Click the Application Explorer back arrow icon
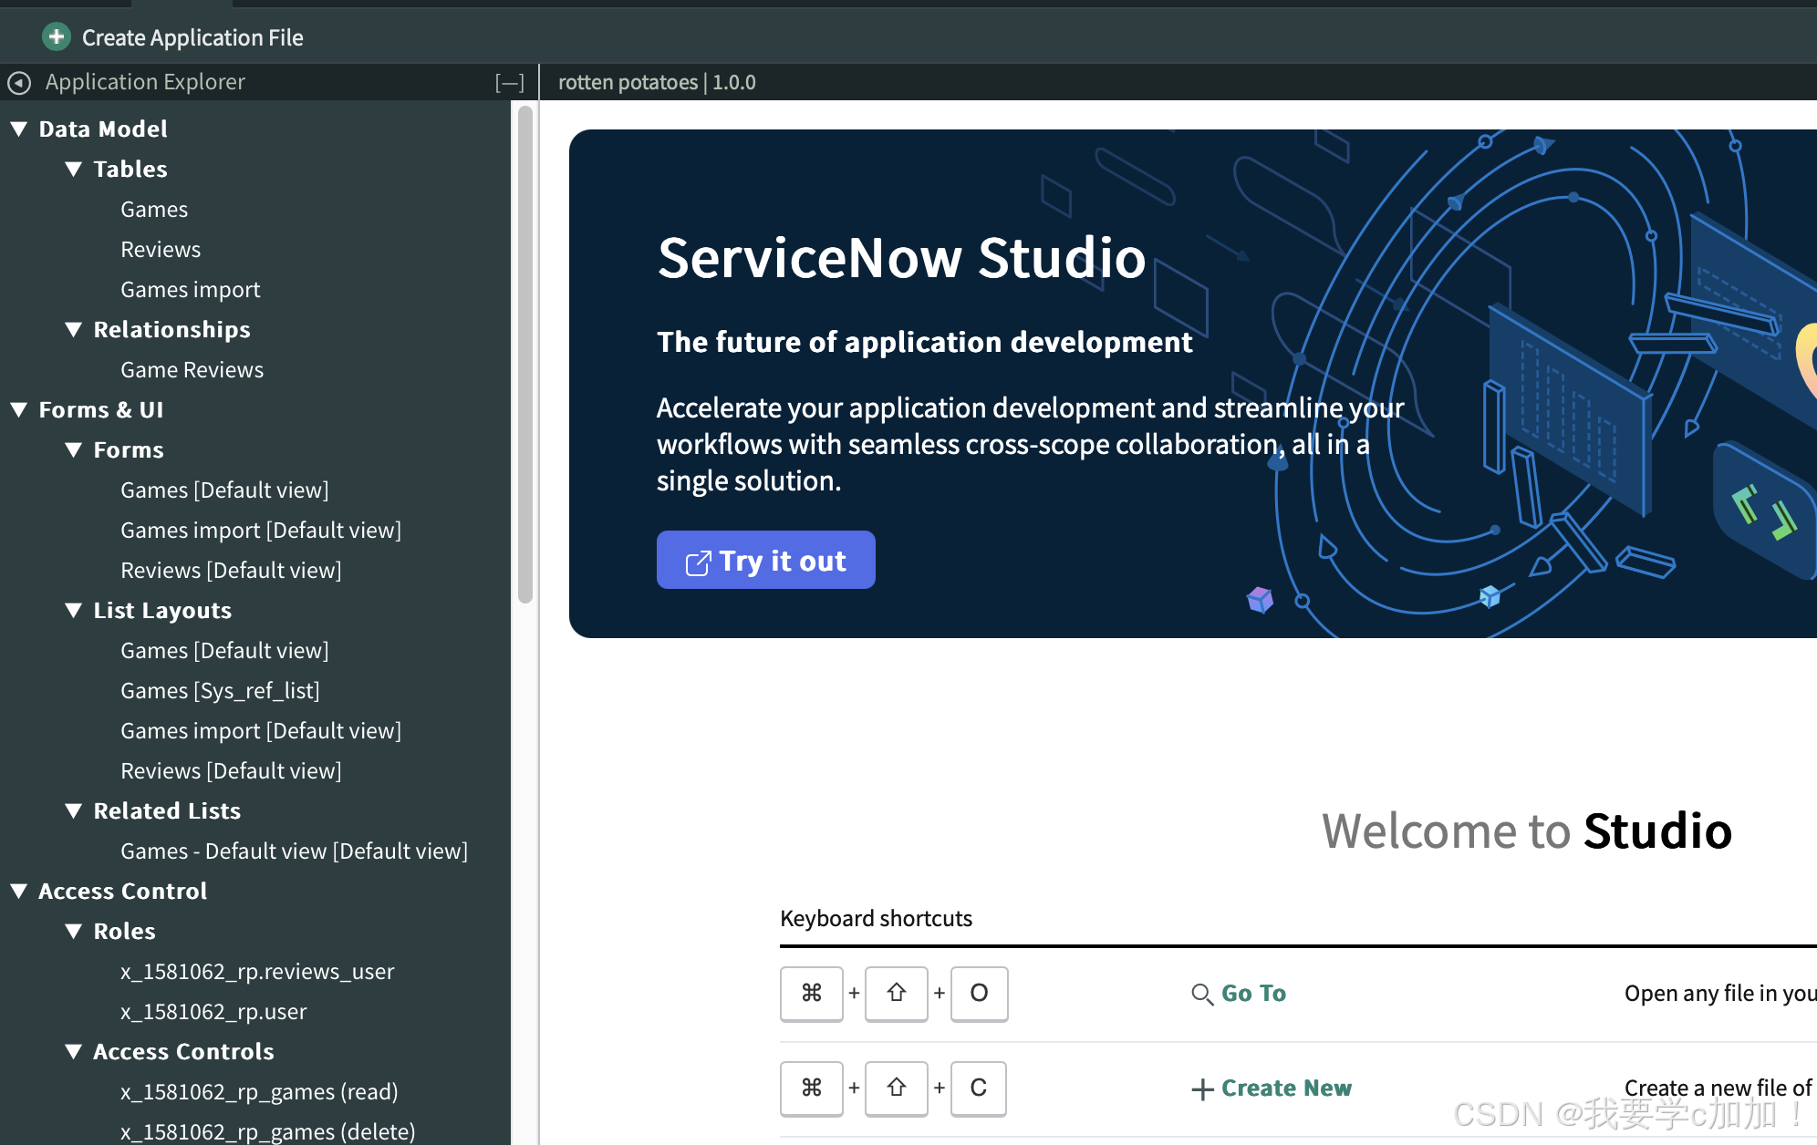The image size is (1817, 1145). tap(19, 83)
